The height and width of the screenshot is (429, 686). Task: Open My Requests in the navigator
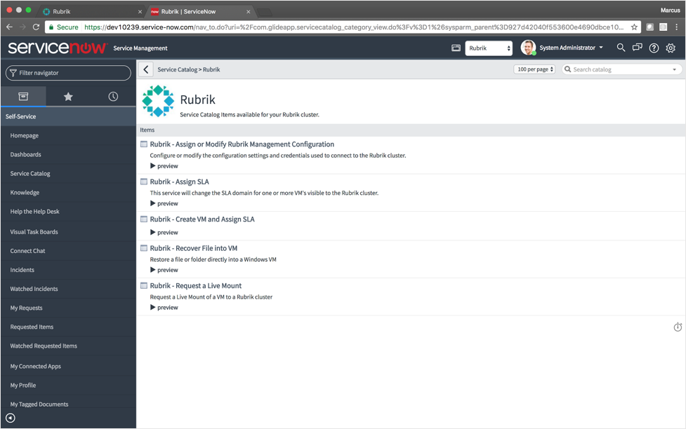(x=26, y=308)
